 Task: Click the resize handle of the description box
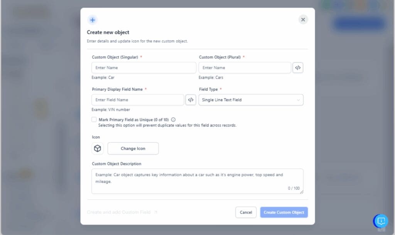click(x=302, y=191)
